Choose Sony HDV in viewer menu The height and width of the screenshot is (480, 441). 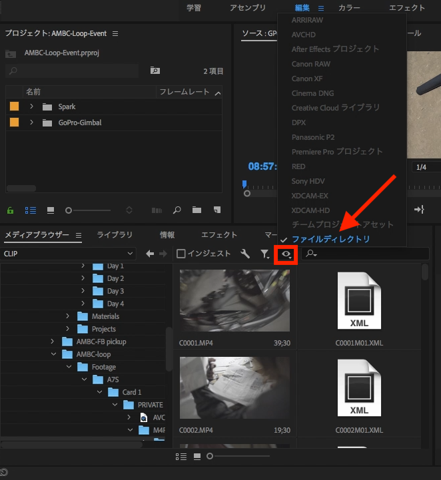click(308, 181)
